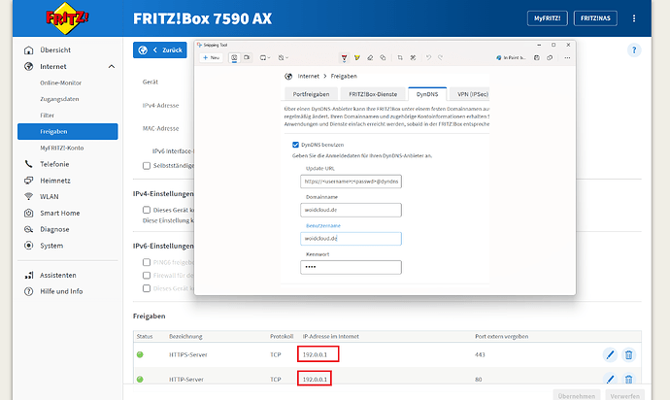Click the MyFRITZ! header button
Image resolution: width=670 pixels, height=400 pixels.
pos(548,18)
